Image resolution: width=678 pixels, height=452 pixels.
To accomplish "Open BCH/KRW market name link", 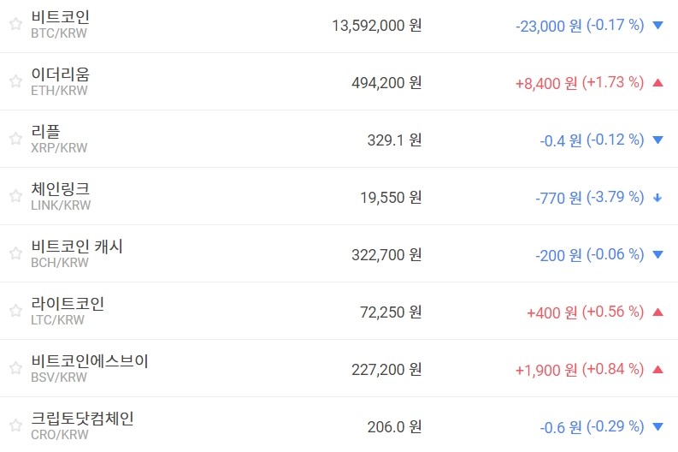I will point(77,247).
